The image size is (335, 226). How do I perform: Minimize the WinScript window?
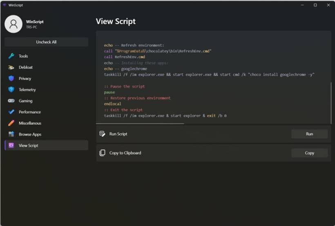click(302, 5)
